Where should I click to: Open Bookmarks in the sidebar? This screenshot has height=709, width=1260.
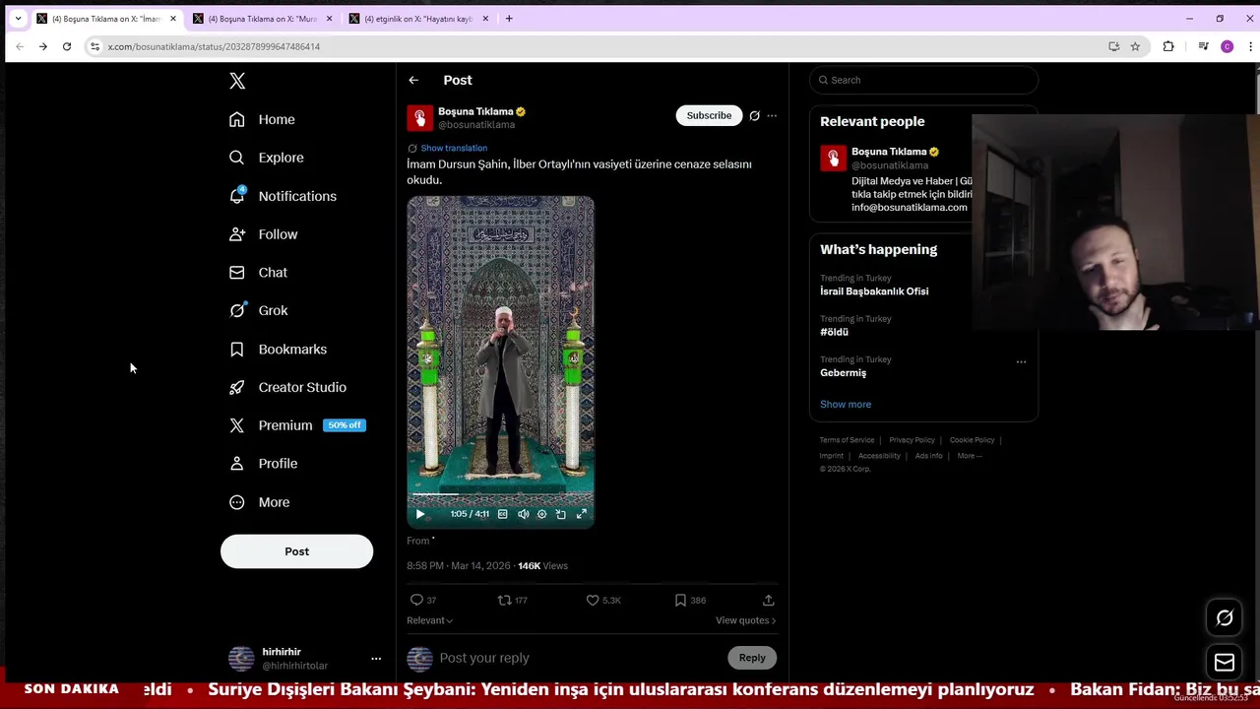(278, 349)
